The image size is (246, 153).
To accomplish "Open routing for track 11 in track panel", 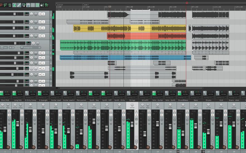I will (x=27, y=68).
